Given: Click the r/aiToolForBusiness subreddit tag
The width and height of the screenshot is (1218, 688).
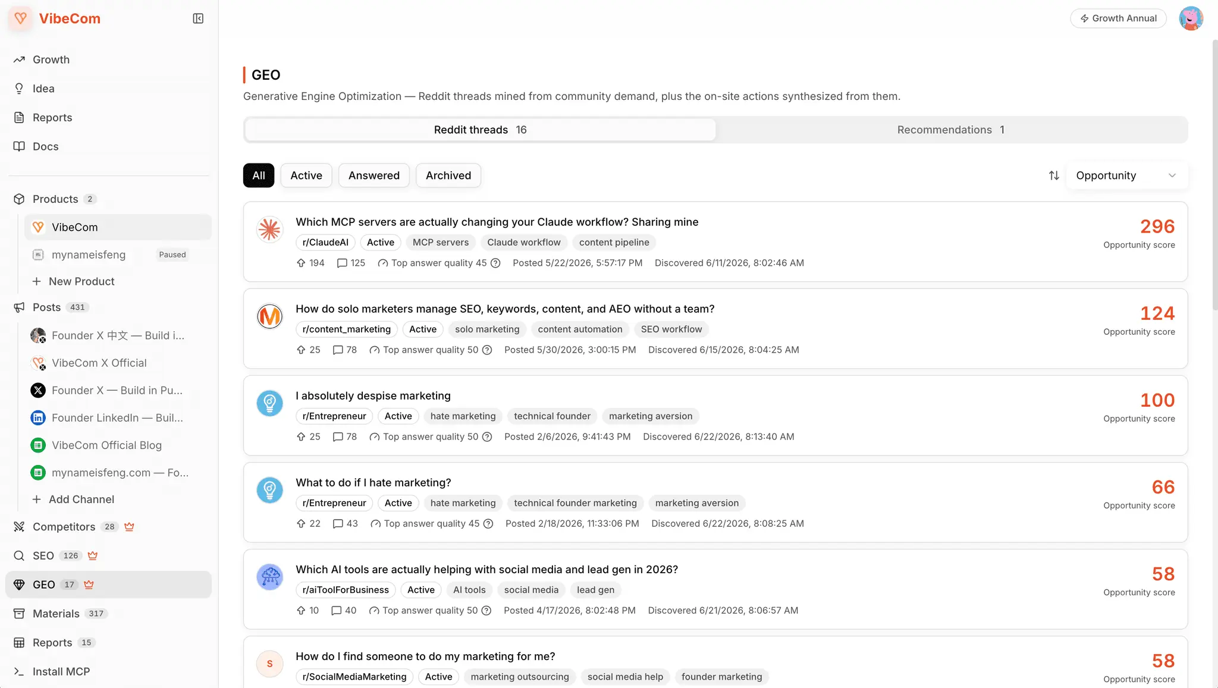Looking at the screenshot, I should [346, 589].
